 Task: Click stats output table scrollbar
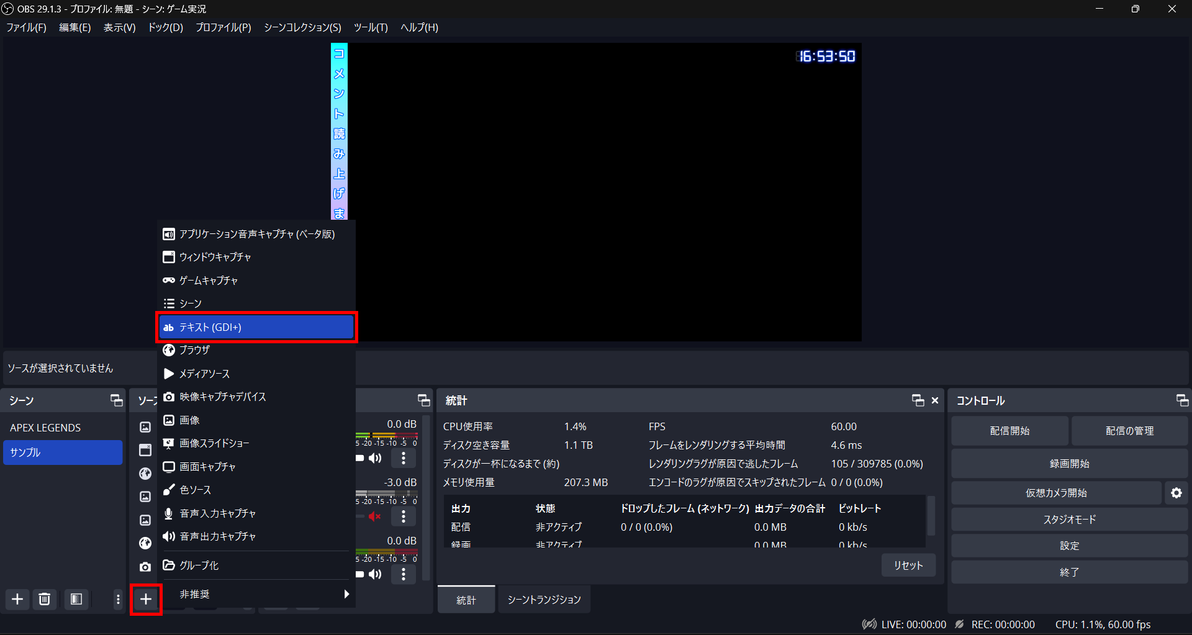931,515
